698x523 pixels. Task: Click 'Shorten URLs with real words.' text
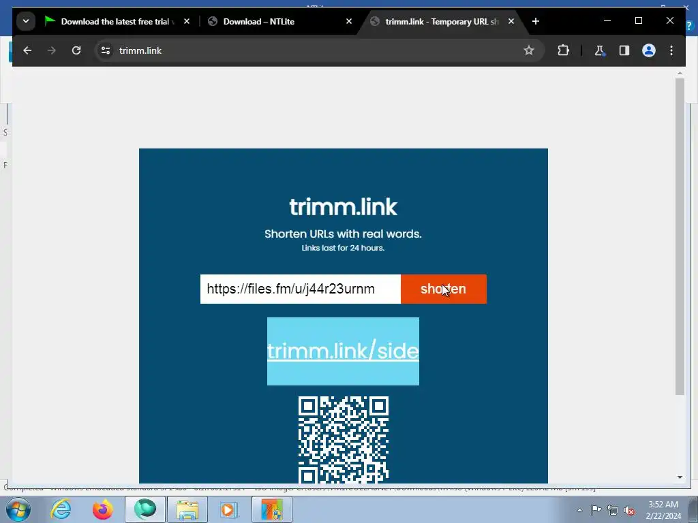tap(344, 234)
